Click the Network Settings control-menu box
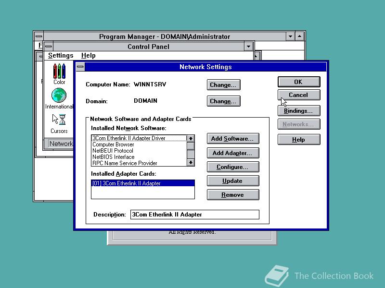The width and height of the screenshot is (385, 288). 80,66
